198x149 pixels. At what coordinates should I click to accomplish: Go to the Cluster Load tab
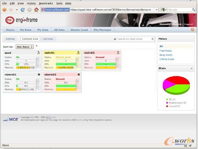79,30
